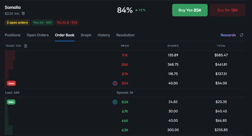Select the Yes 40 · 50¢ order chip
Viewport: 252px width, 136px height.
coord(43,23)
